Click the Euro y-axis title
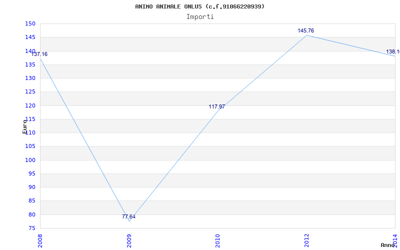Viewport: 400px width, 250px height. click(24, 126)
